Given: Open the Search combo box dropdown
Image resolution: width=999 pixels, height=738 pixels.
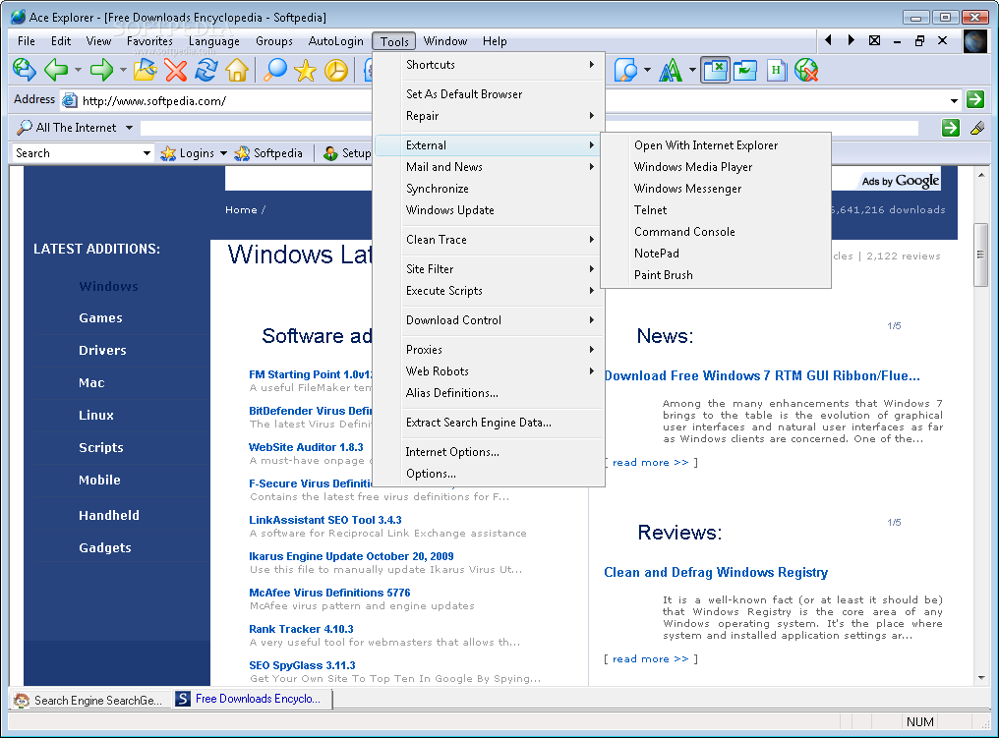Looking at the screenshot, I should pyautogui.click(x=147, y=153).
